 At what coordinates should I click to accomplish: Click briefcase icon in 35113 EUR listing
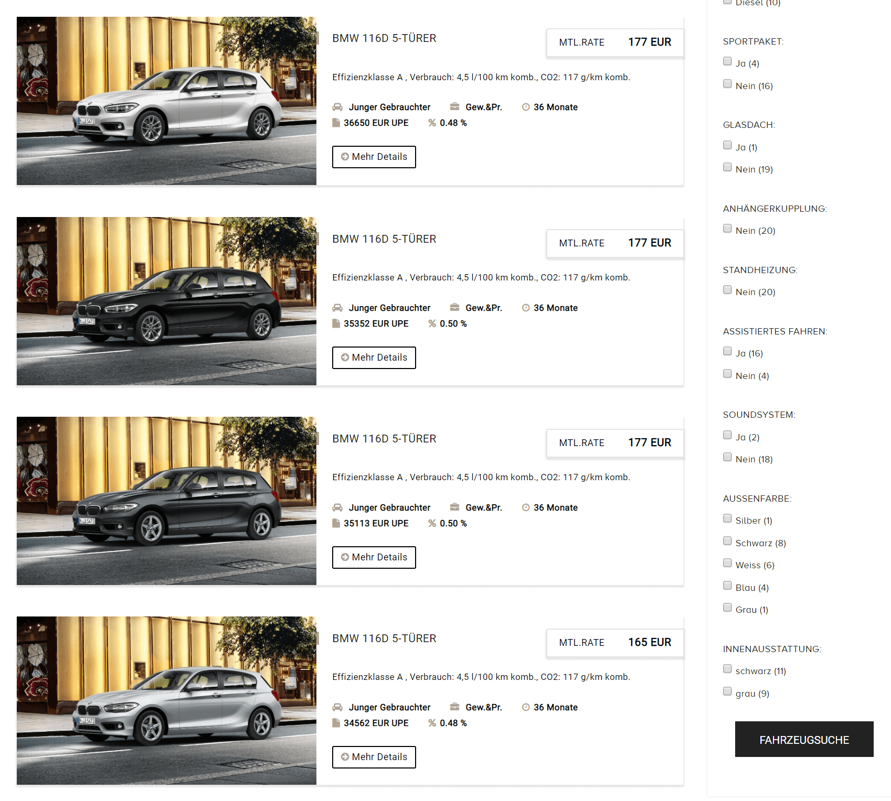tap(454, 507)
